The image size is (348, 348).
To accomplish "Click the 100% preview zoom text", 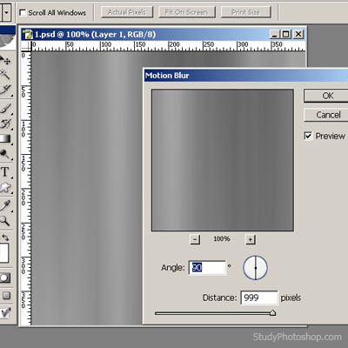I will click(222, 239).
